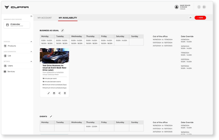Screen dimensions: 219x140
Task: Click the Test Drive car thumbnail image
Action: (x=54, y=56)
